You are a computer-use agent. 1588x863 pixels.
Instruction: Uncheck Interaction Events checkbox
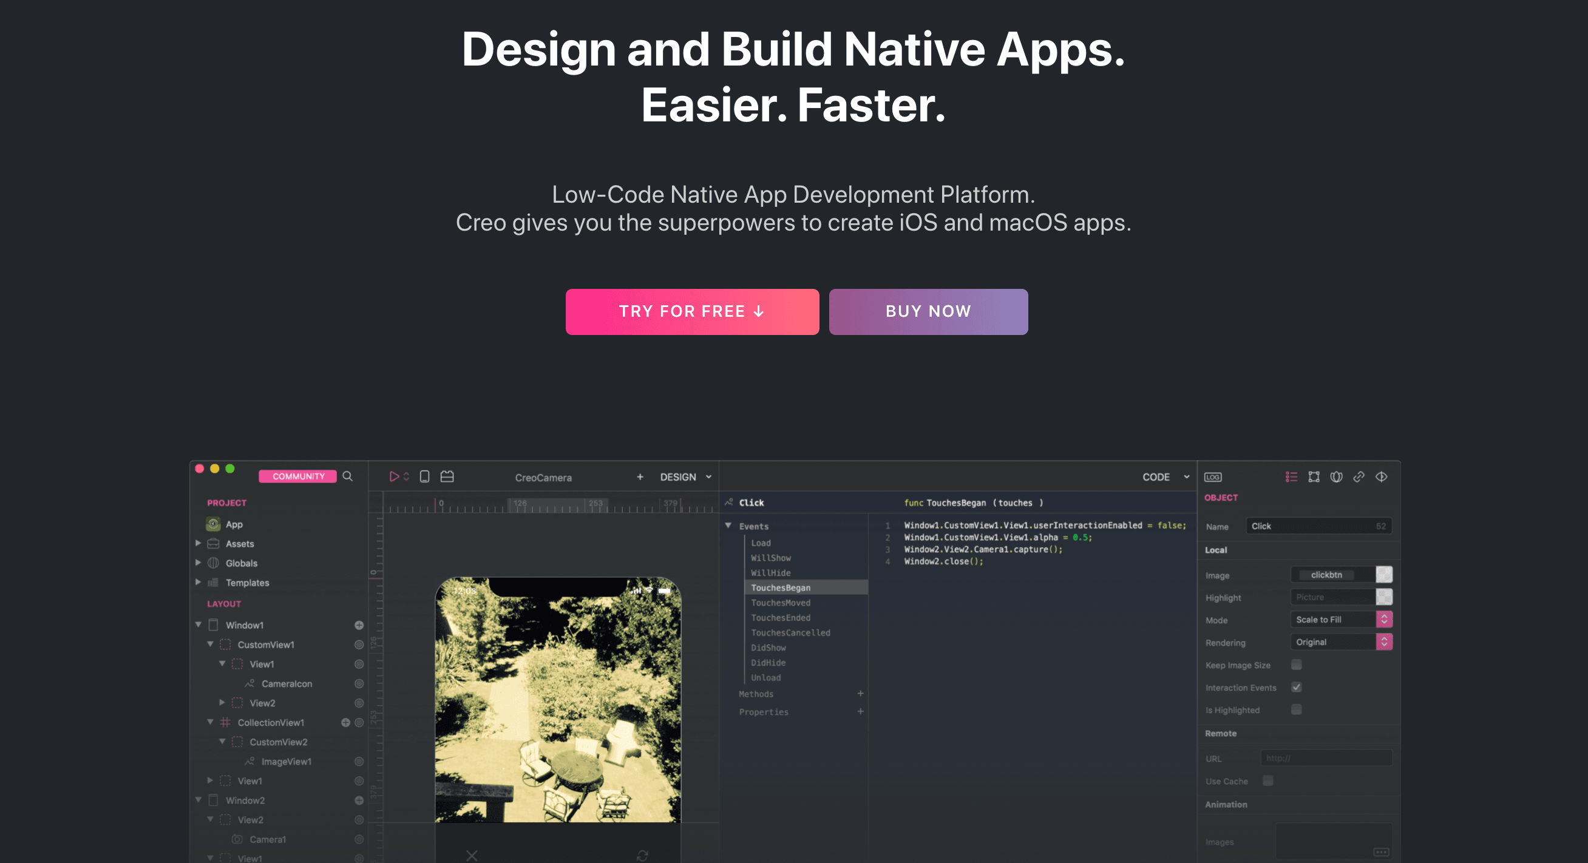(x=1297, y=688)
